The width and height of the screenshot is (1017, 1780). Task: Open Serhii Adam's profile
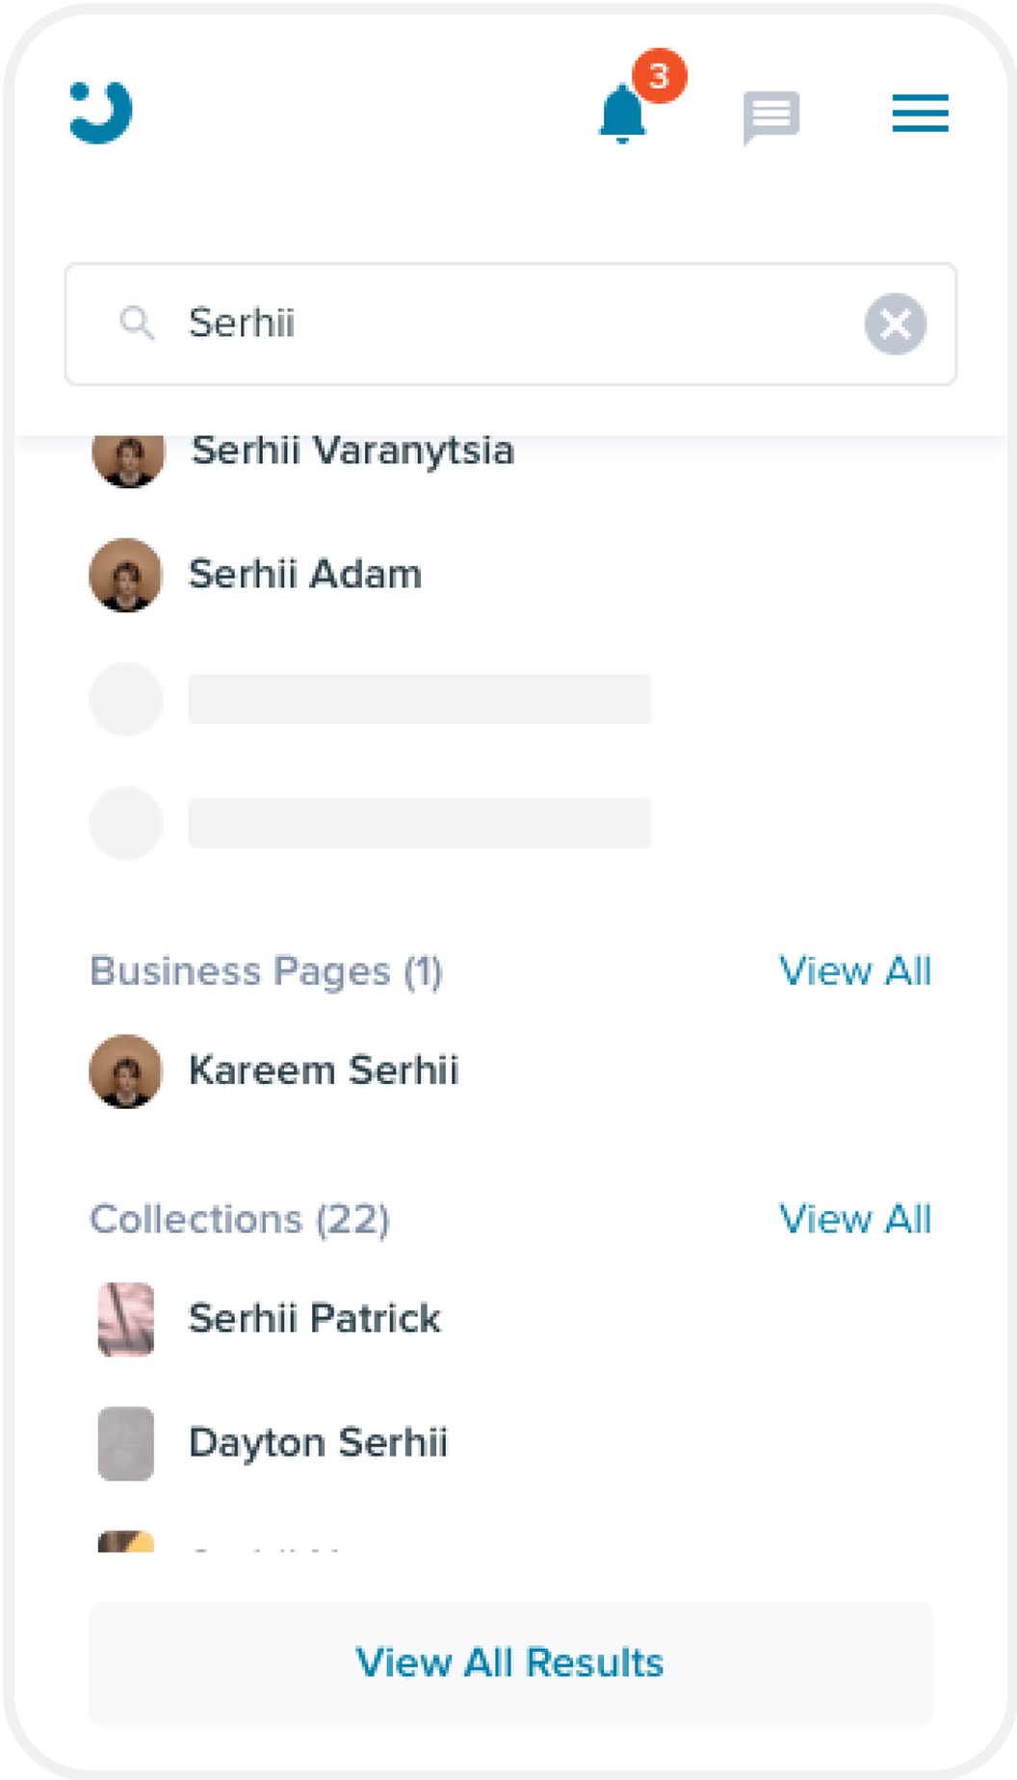304,575
